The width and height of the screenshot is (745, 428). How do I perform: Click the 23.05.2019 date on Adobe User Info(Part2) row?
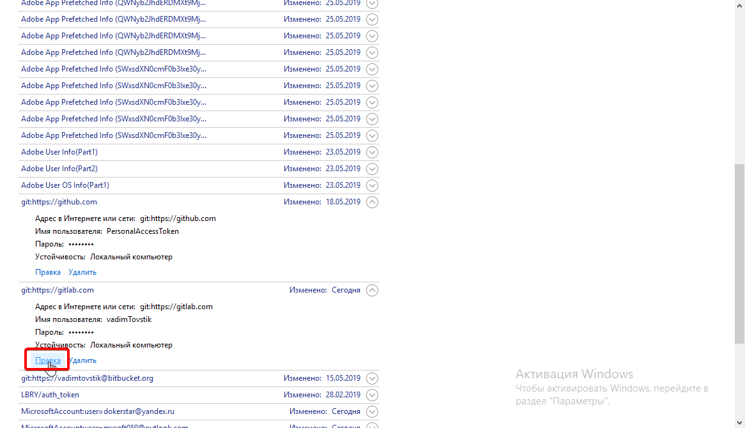pos(343,169)
